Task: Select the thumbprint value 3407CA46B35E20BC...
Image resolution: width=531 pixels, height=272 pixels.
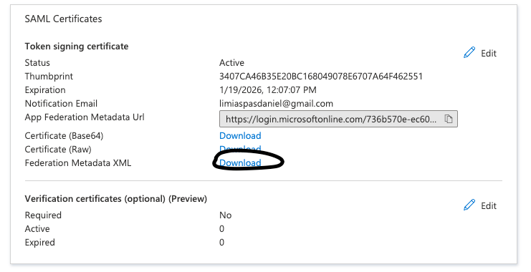Action: click(321, 76)
